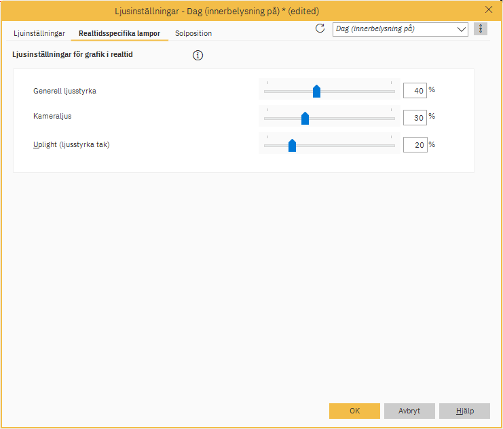The width and height of the screenshot is (503, 429).
Task: Close the Ljusinställningar dialog window
Action: click(489, 9)
